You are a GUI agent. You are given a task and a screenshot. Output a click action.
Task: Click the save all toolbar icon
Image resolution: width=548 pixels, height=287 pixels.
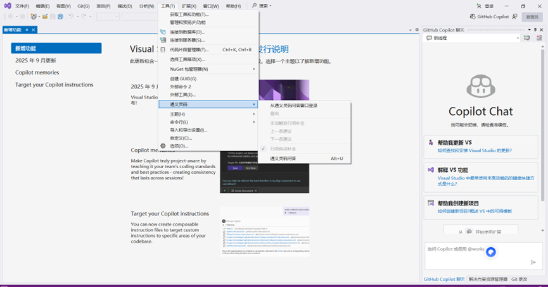coord(60,16)
